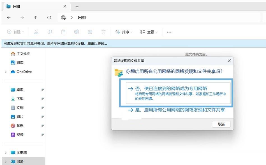
Task: Expand the 此电脑 tree node
Action: 6,153
